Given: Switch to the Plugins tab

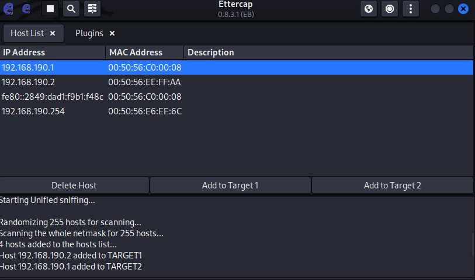Looking at the screenshot, I should [x=89, y=33].
